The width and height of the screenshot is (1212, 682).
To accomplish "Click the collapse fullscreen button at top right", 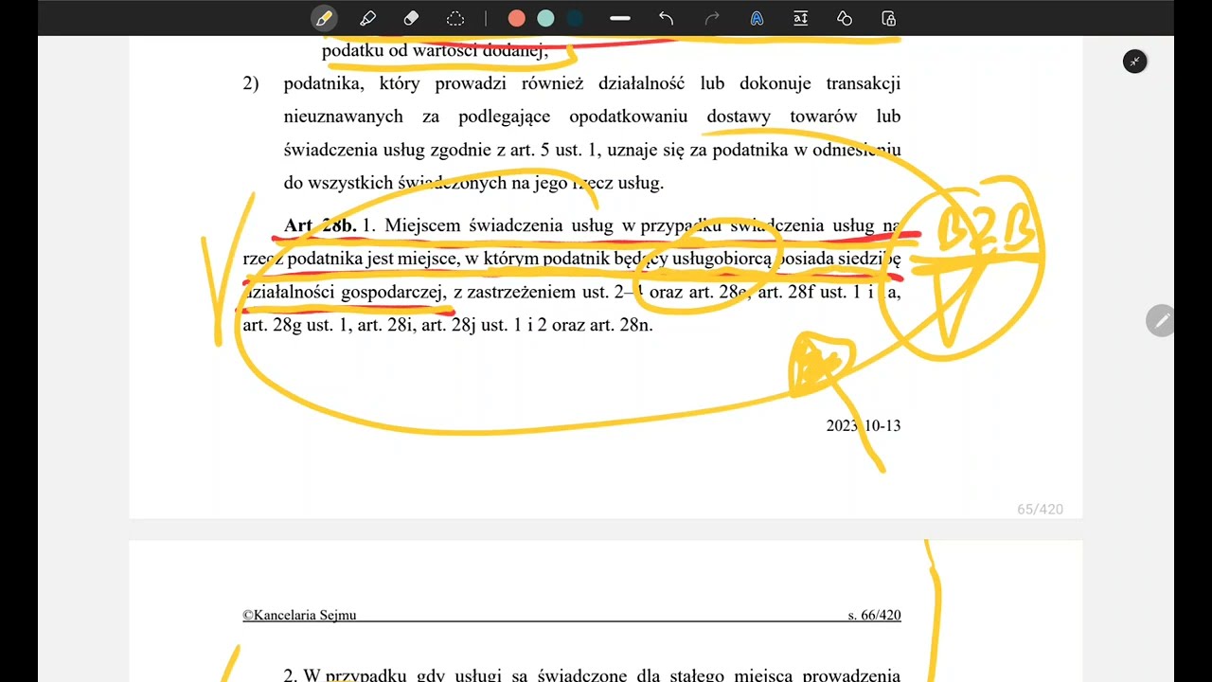I will click(x=1134, y=62).
